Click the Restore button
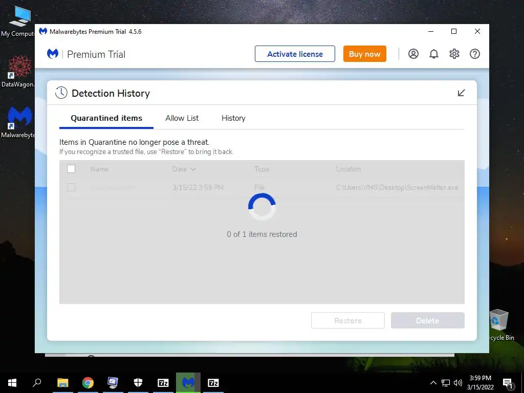The height and width of the screenshot is (393, 524). (x=348, y=320)
